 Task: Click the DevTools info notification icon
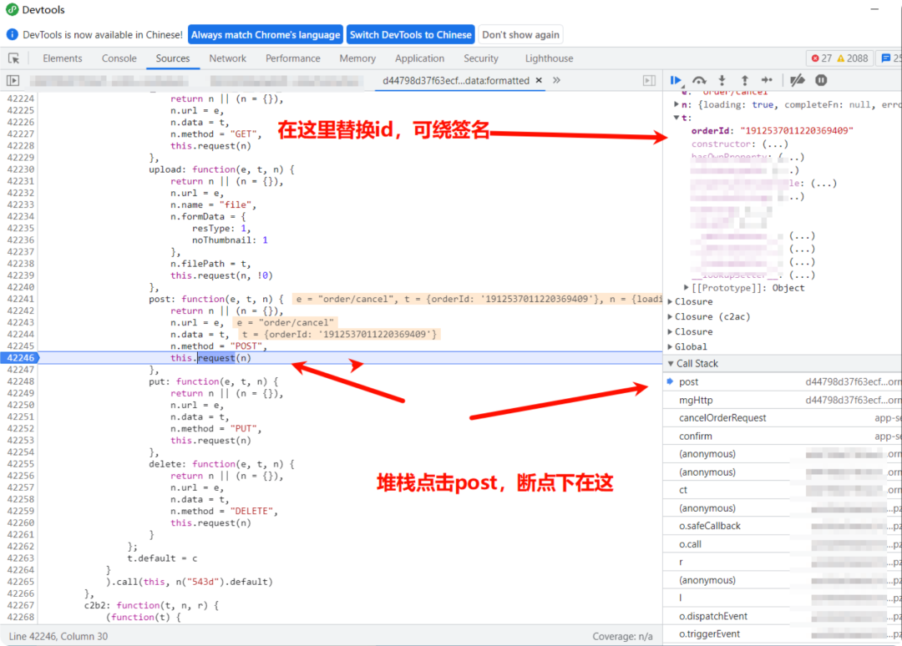pos(12,34)
